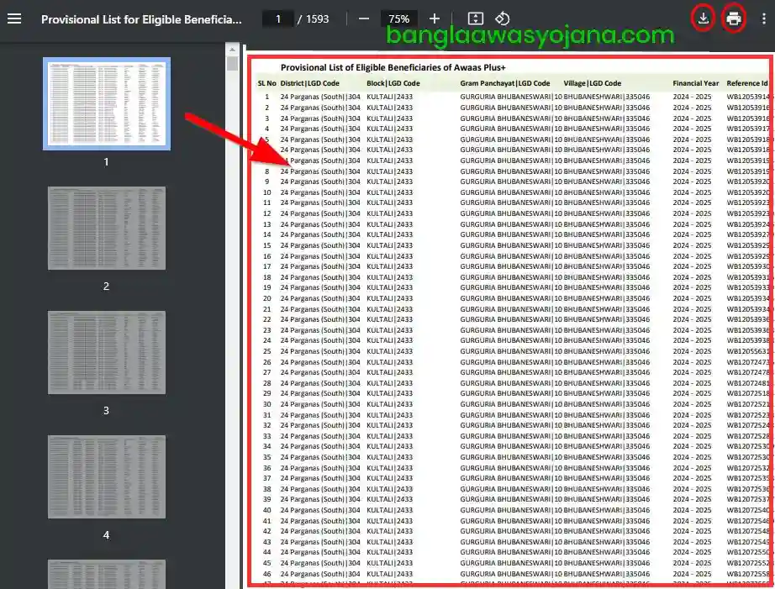Print the document using the printer icon
This screenshot has height=589, width=775.
[x=734, y=18]
